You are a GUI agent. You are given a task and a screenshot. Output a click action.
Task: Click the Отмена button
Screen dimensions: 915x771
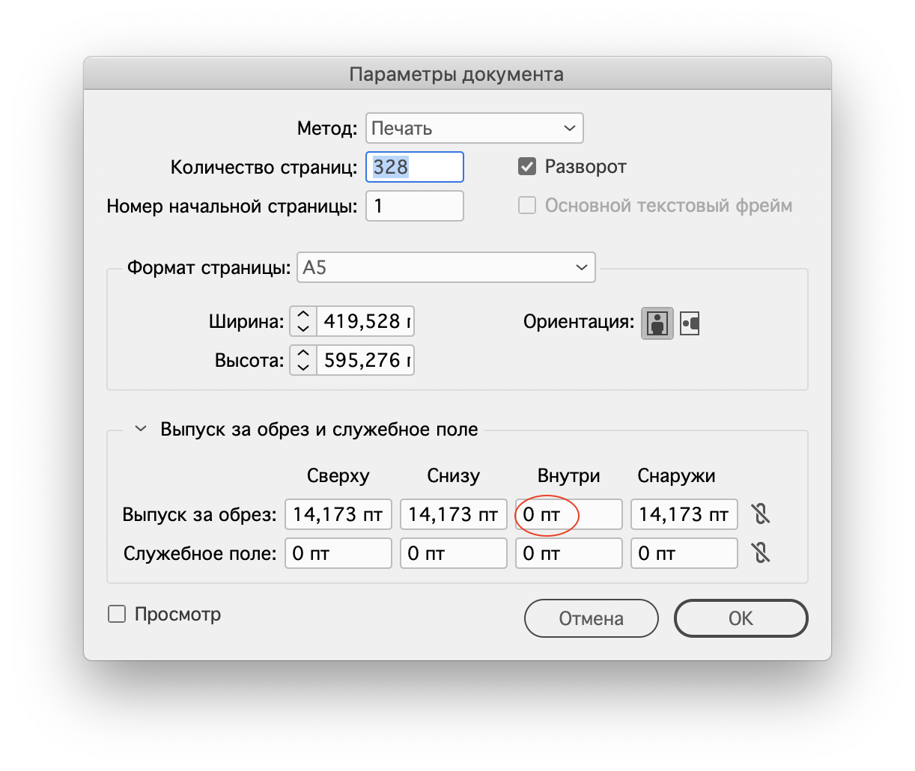591,618
